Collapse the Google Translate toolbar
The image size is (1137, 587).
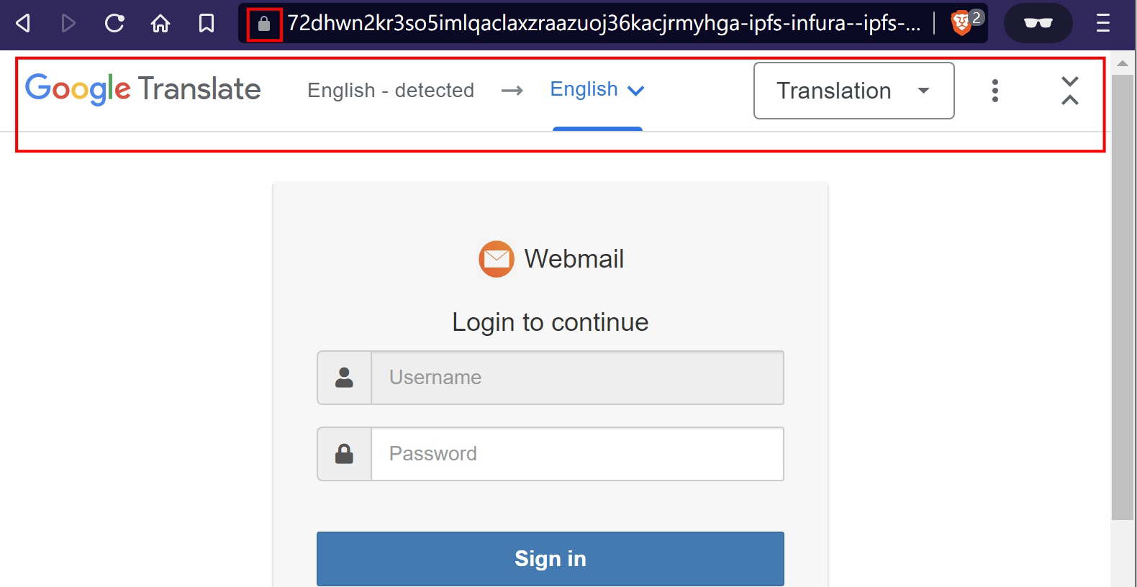click(x=1070, y=91)
